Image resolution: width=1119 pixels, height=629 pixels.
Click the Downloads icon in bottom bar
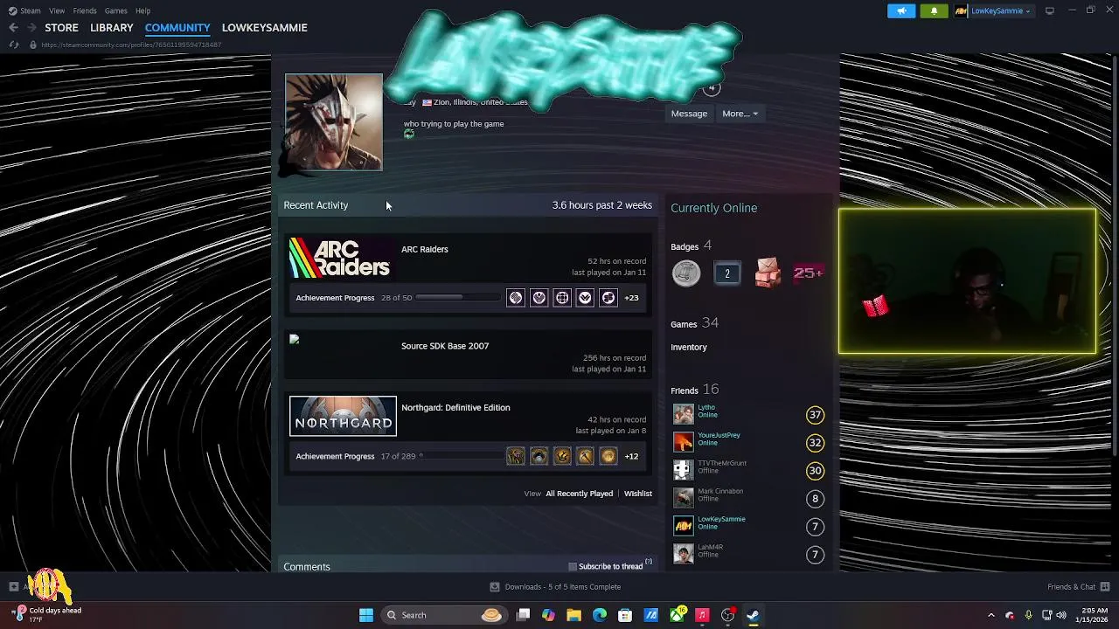495,587
